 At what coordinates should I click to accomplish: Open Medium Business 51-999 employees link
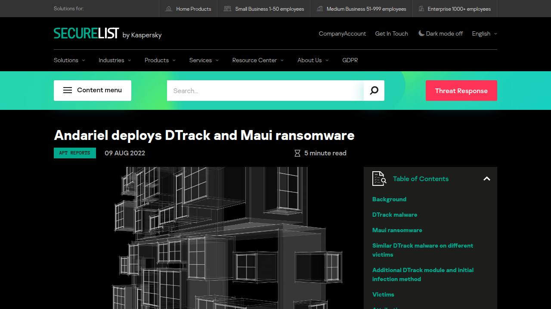click(362, 9)
